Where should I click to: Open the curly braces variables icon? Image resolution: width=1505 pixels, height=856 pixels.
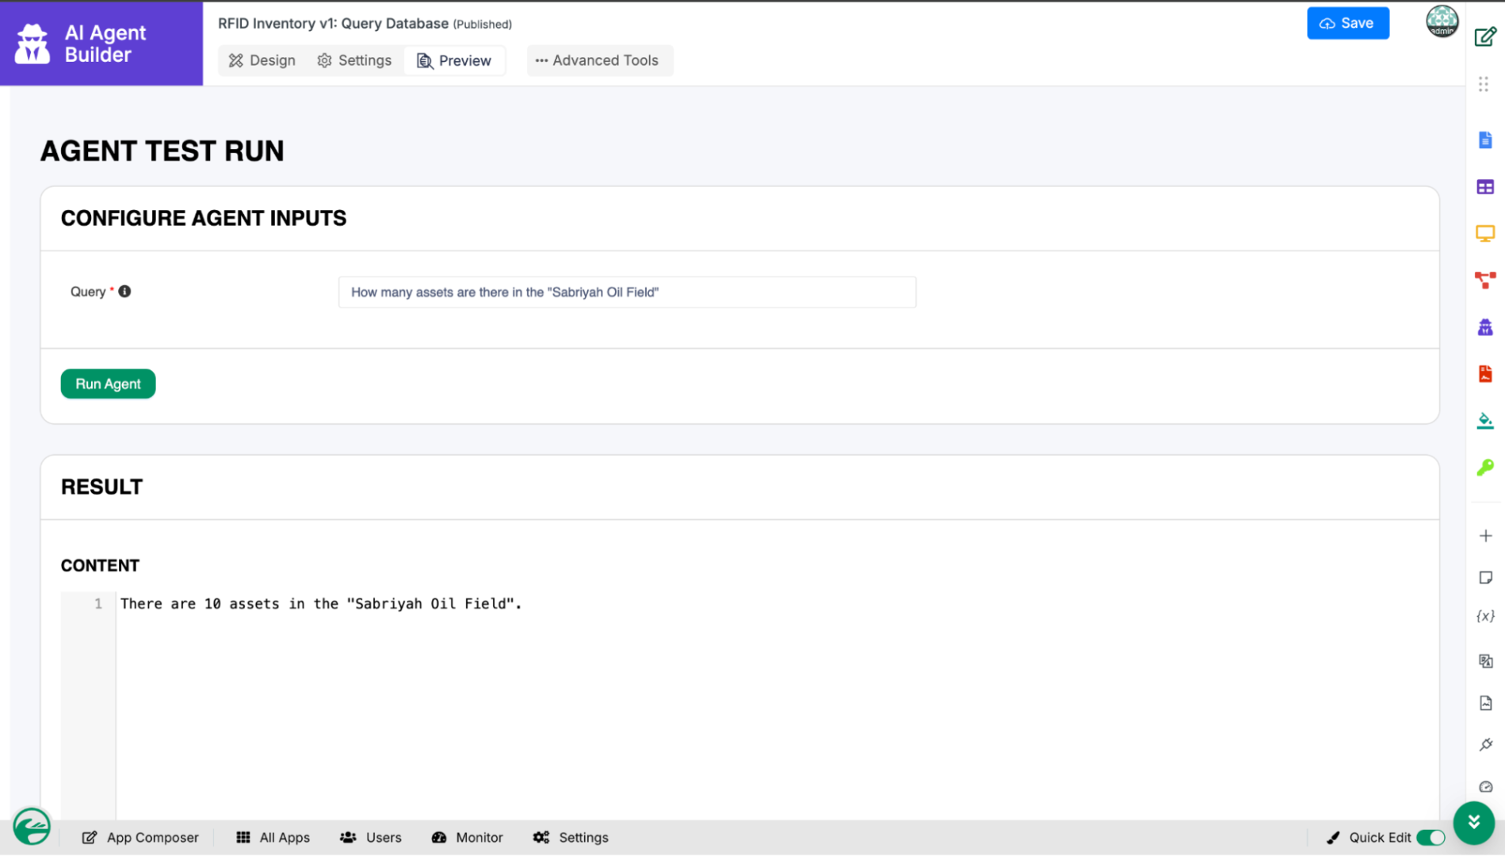point(1485,616)
